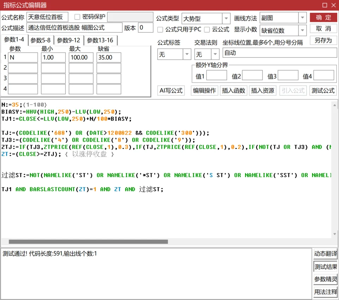
Task: Click the 坐标线位置 input showing 自动
Action: [279, 53]
